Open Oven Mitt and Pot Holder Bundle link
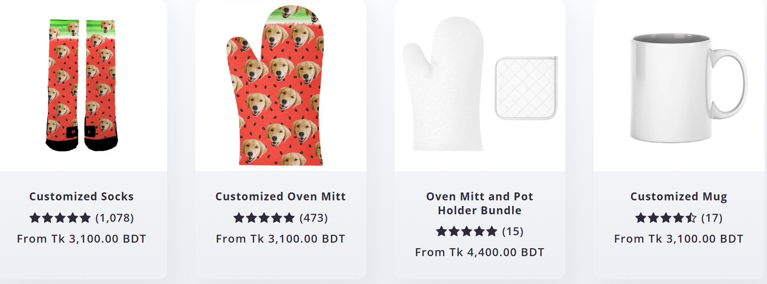767x284 pixels. point(480,204)
